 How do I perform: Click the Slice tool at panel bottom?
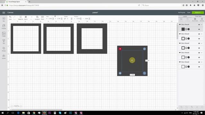pyautogui.click(x=181, y=108)
